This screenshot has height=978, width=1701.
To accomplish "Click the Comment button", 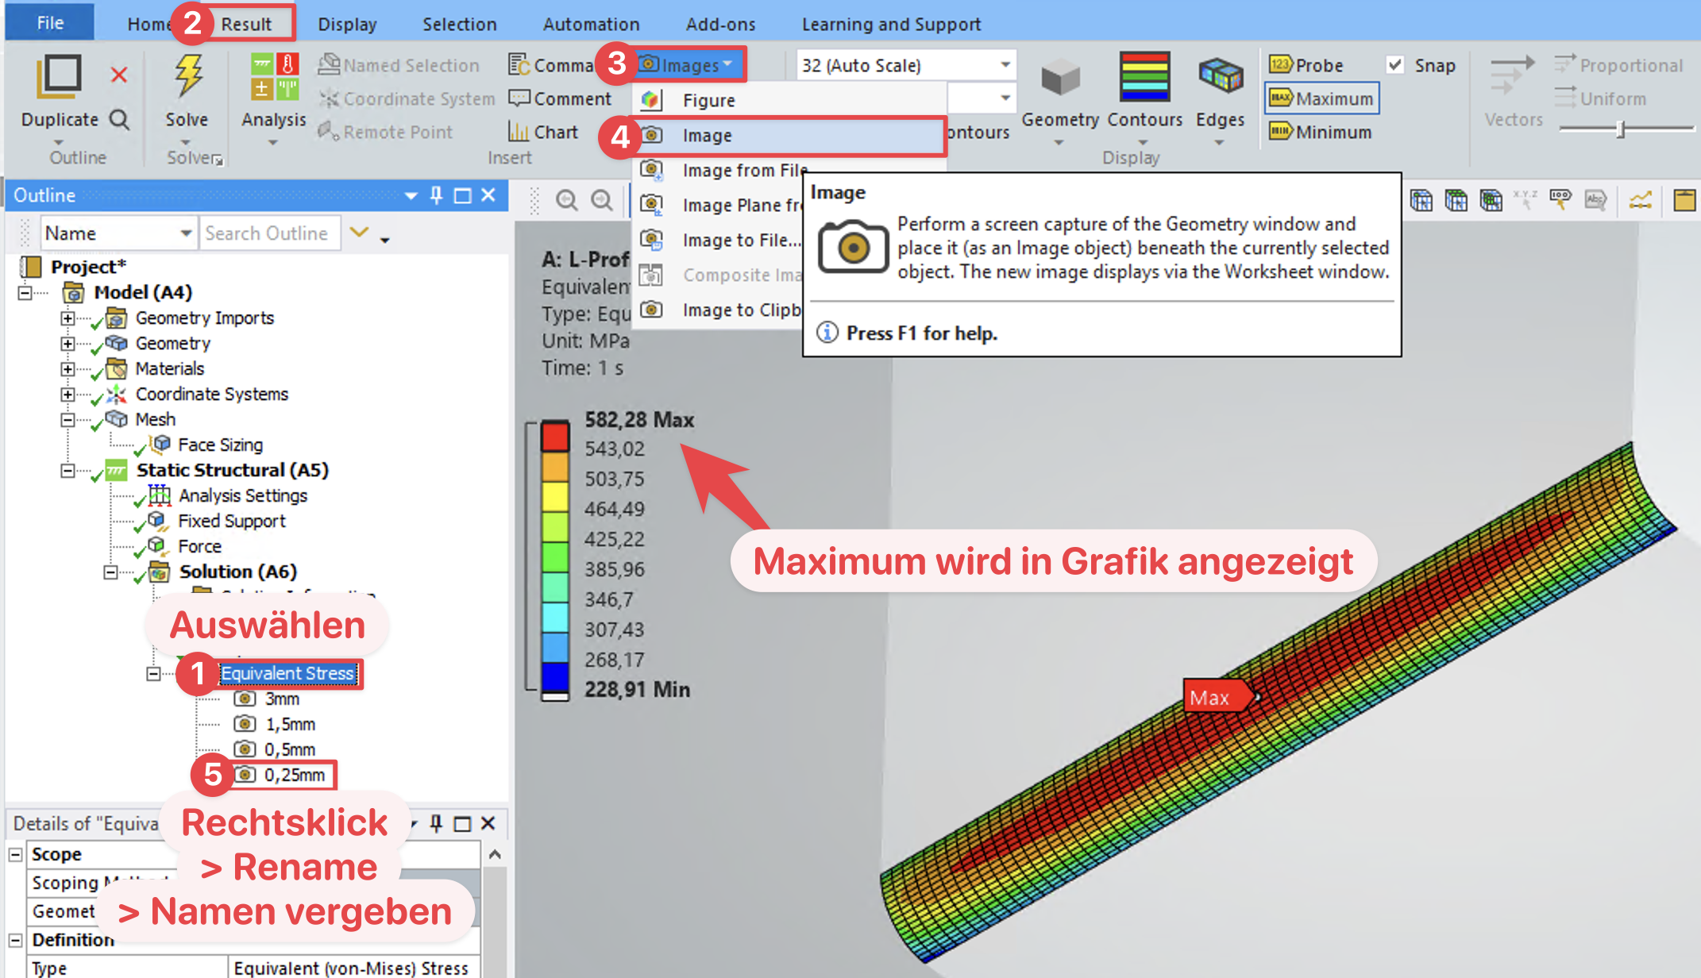I will pyautogui.click(x=561, y=98).
